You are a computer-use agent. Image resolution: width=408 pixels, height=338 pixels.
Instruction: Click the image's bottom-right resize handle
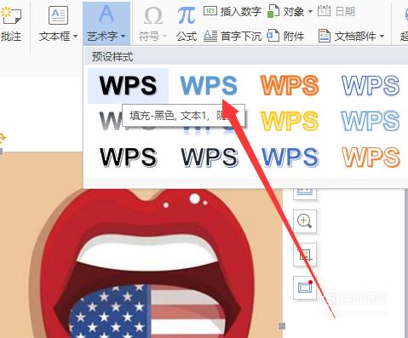(x=282, y=326)
